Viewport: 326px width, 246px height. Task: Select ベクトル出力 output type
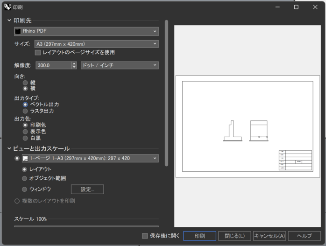[x=25, y=105]
